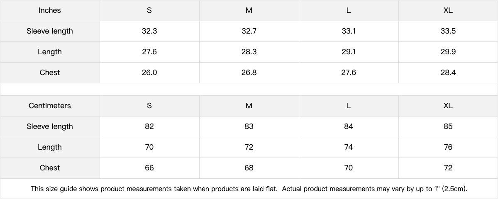Screen dimensions: 498x199
Task: Click the Length label in Inches table
Action: click(50, 52)
